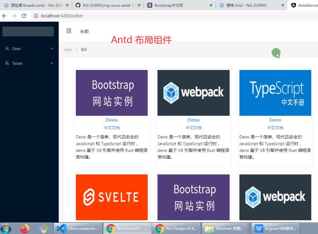The width and height of the screenshot is (318, 234).
Task: Open the User menu item
Action: click(x=29, y=49)
